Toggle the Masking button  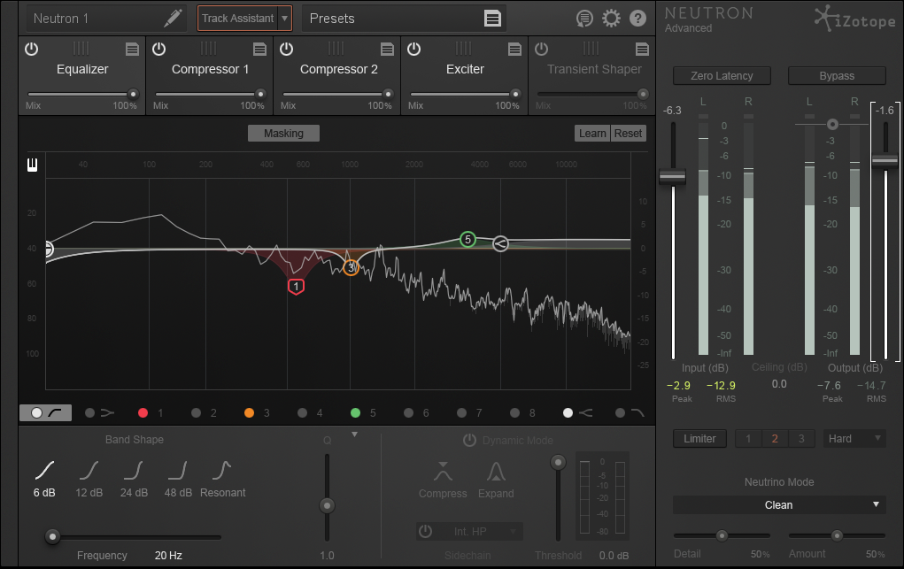(x=283, y=133)
